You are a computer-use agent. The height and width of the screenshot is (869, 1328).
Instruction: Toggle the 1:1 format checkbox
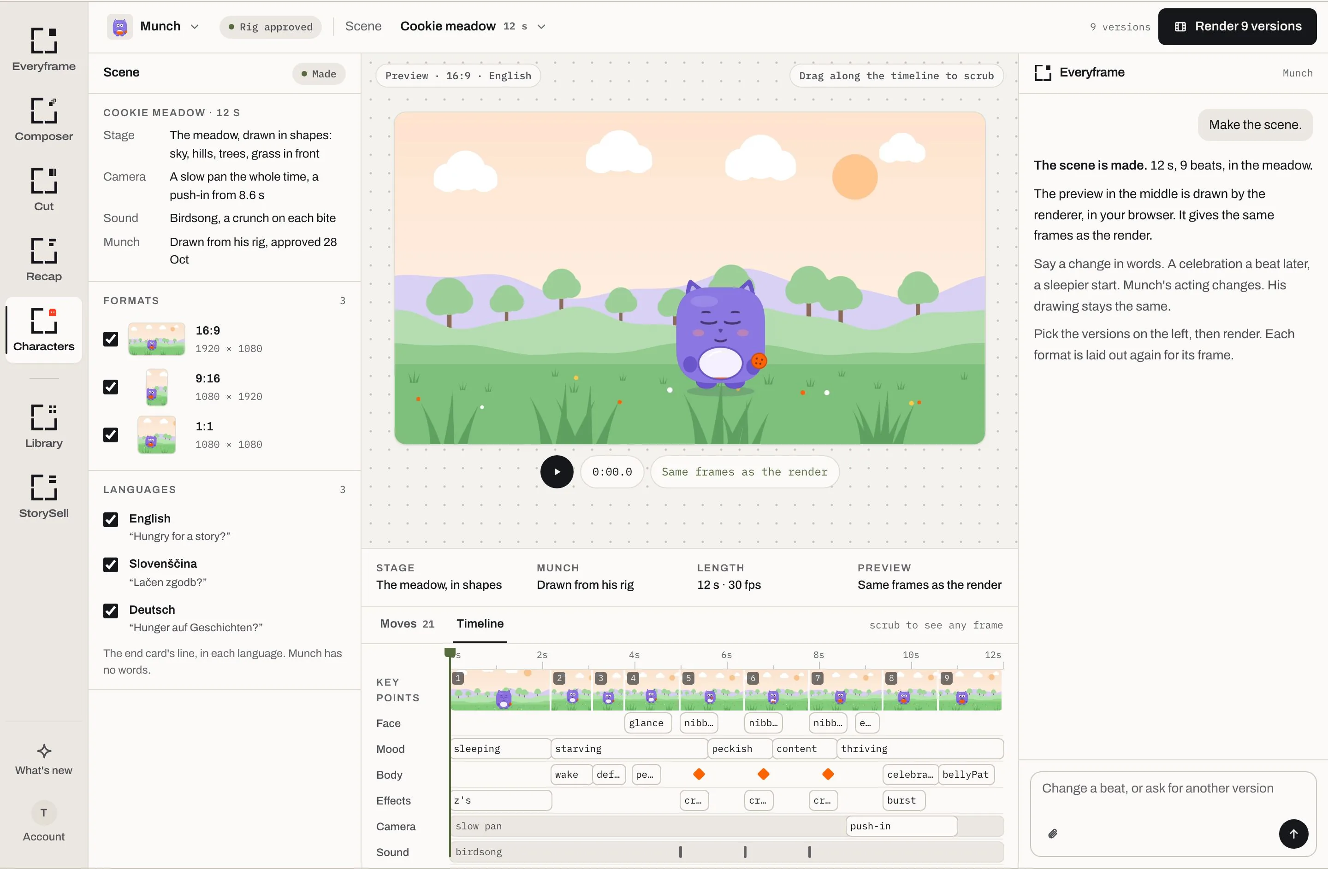[111, 435]
